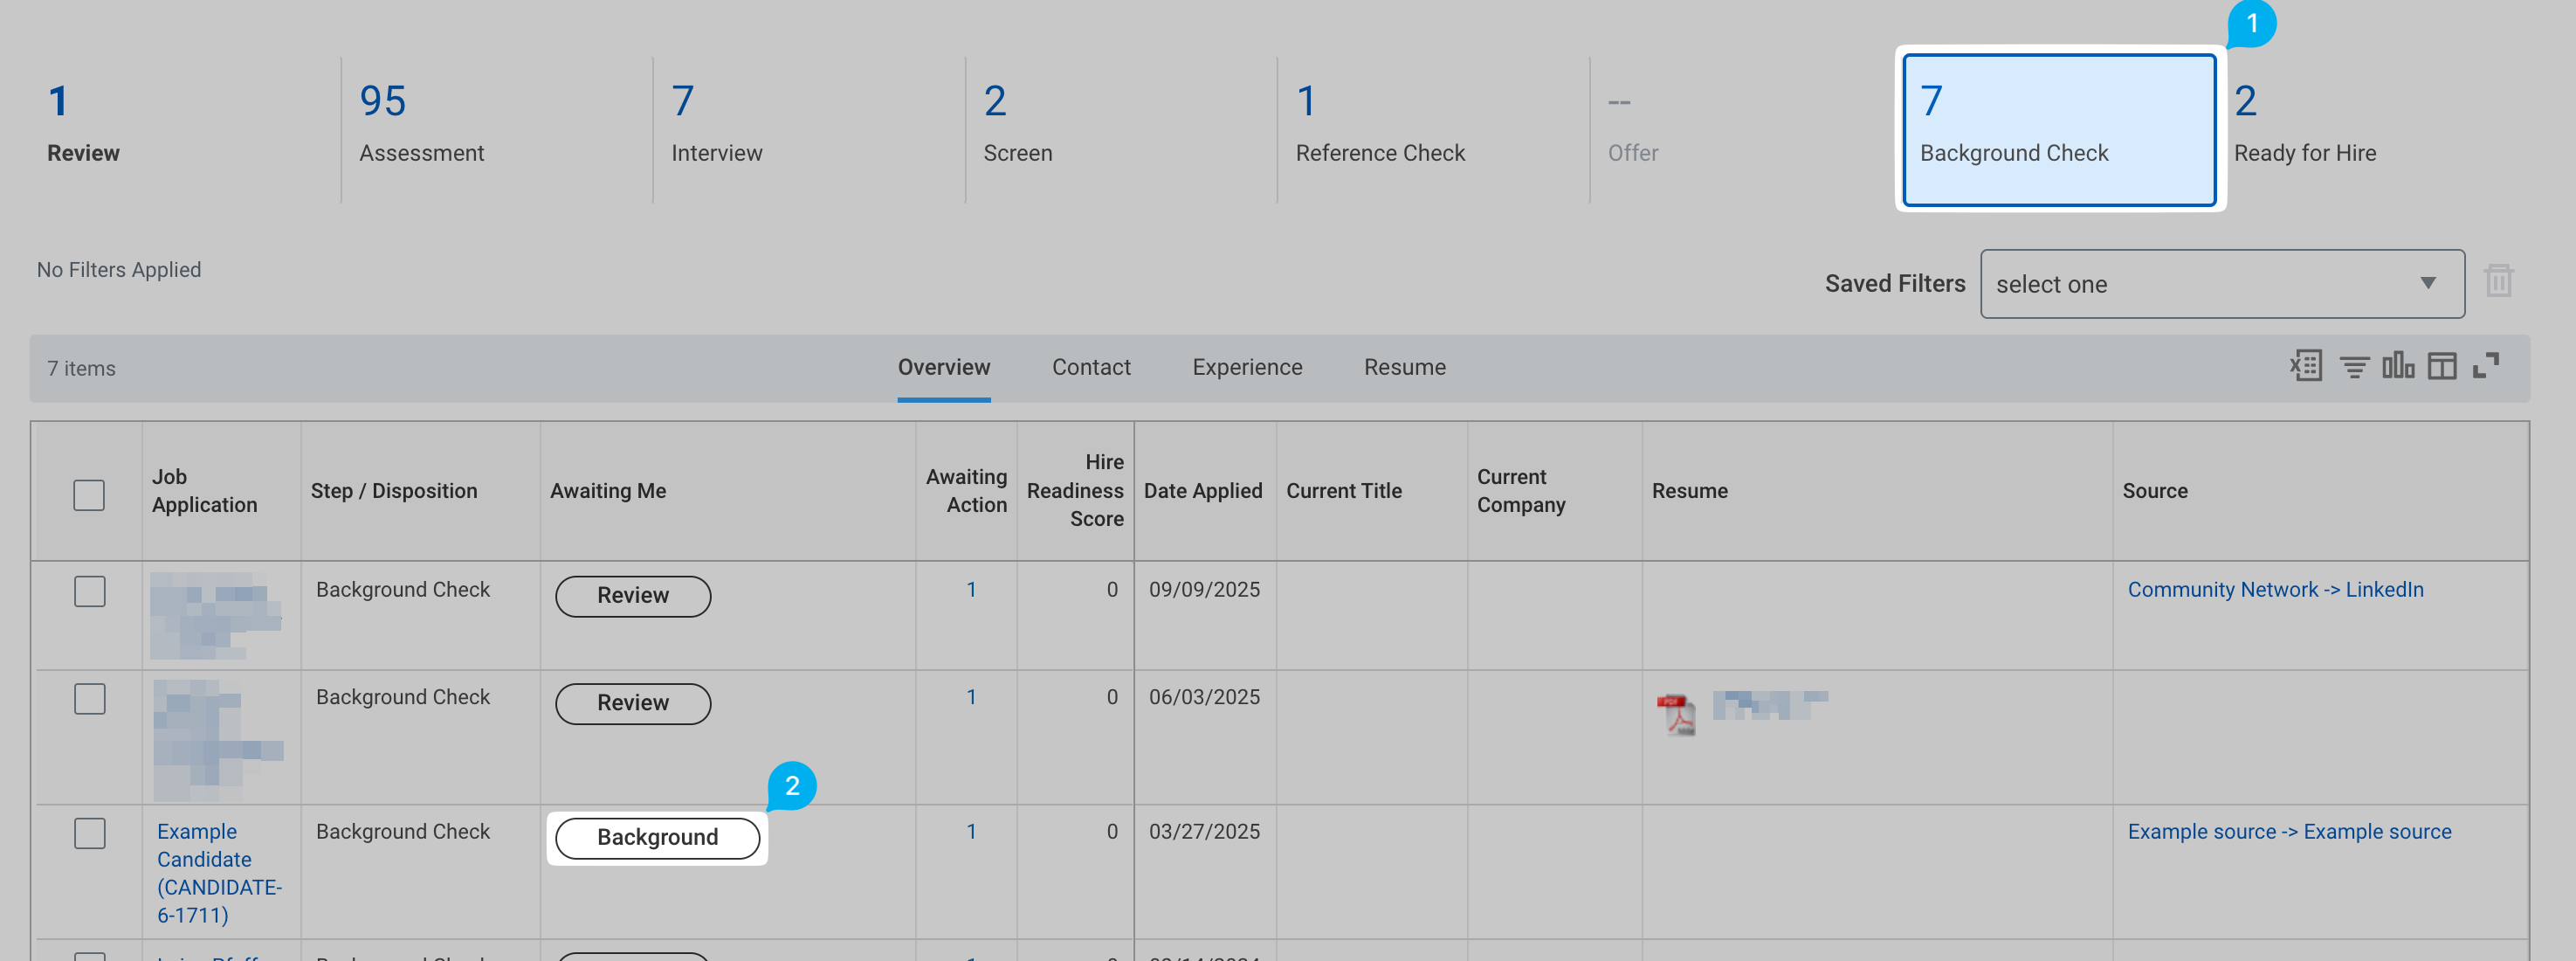Screen dimensions: 2576x961
Task: Switch to the Experience tab
Action: click(x=1246, y=367)
